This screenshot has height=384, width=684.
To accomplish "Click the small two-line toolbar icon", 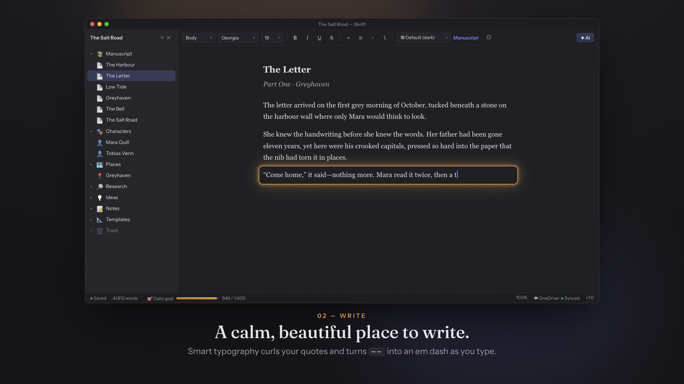I will point(348,38).
